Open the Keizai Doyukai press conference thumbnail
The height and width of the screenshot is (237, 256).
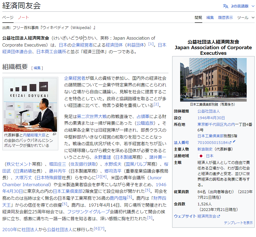point(30,105)
